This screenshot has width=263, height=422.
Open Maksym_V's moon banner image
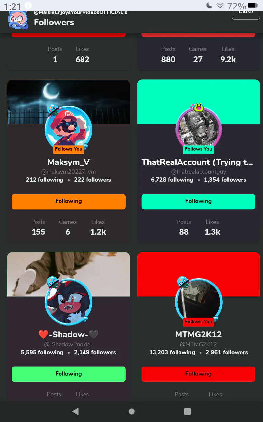tap(68, 102)
